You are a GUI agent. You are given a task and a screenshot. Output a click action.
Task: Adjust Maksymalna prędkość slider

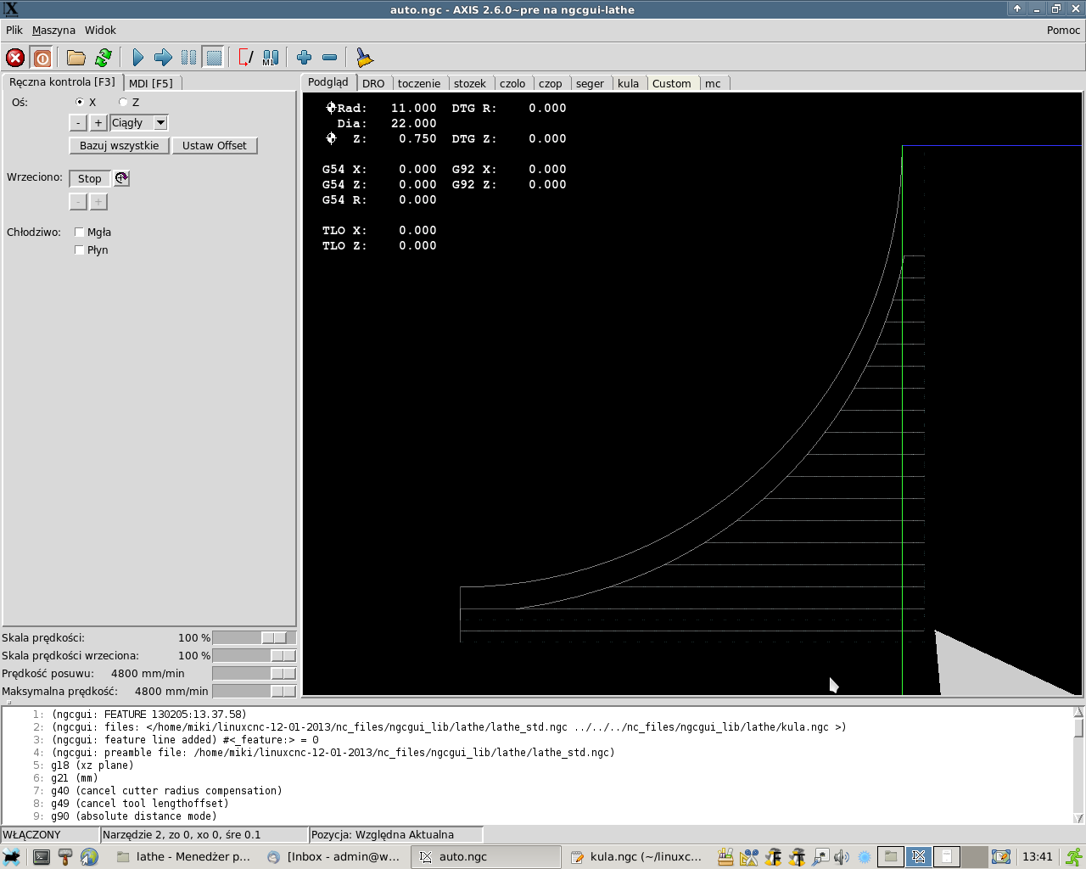[255, 691]
